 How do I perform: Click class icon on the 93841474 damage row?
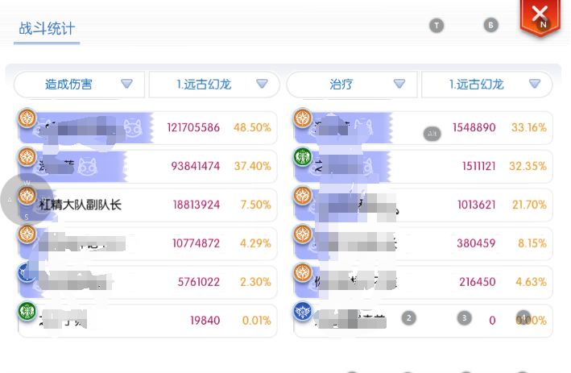(27, 156)
